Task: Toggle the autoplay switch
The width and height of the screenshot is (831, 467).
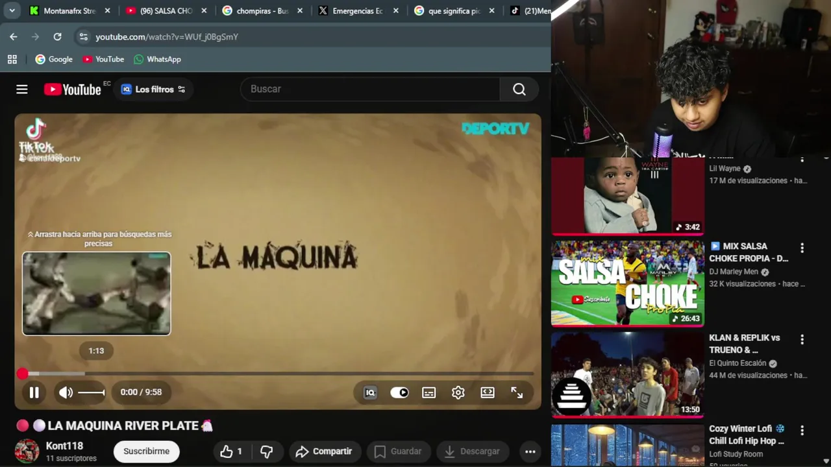Action: coord(399,392)
